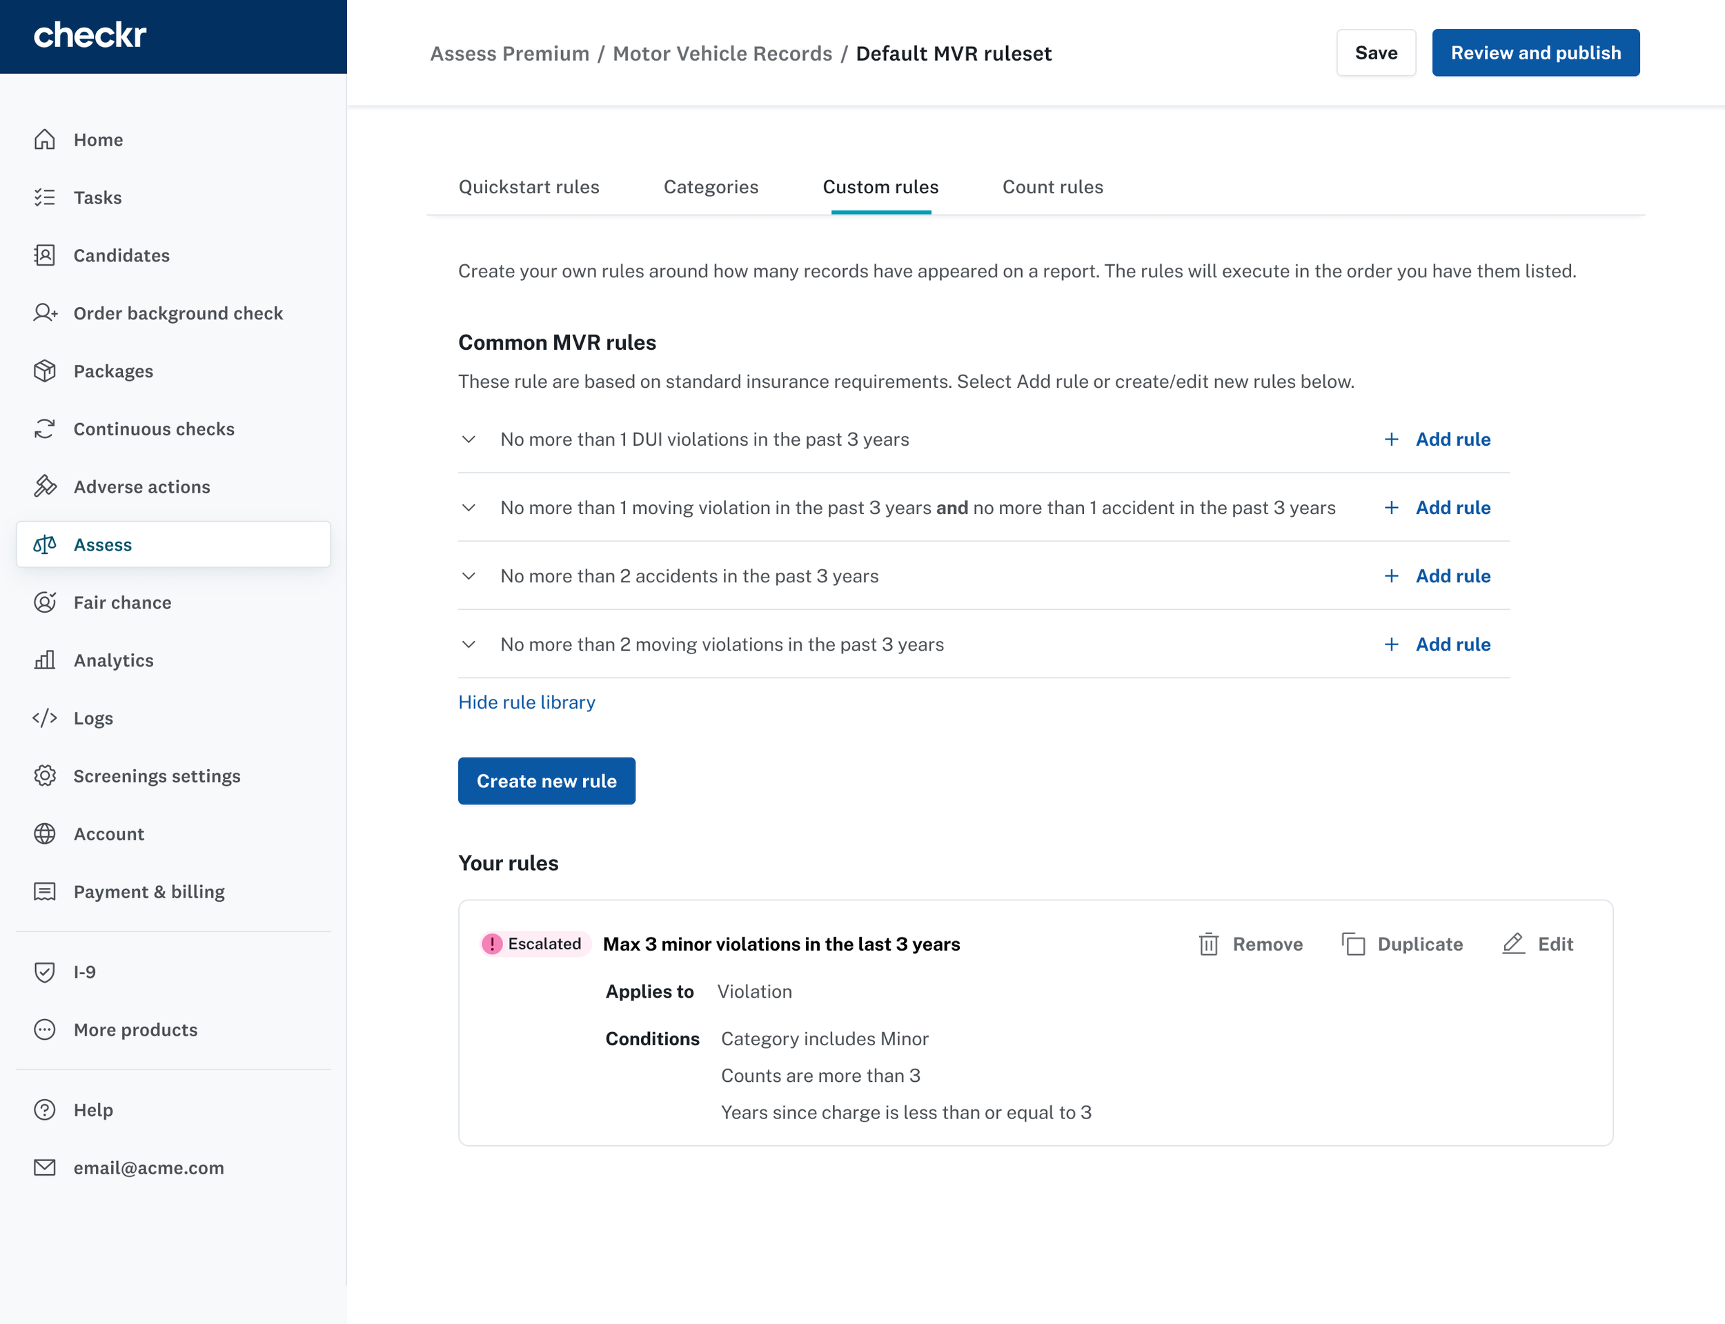Switch to the Count rules tab
The image size is (1725, 1324).
coord(1052,187)
